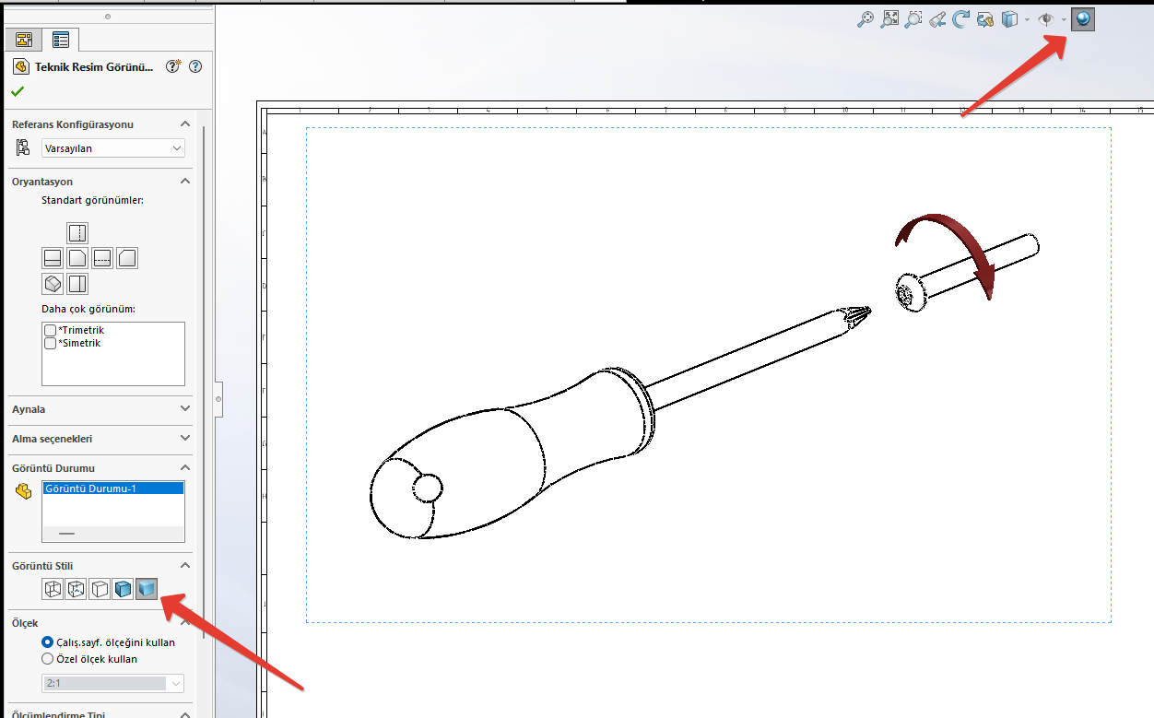Image resolution: width=1154 pixels, height=718 pixels.
Task: Set display style to Hidden Lines Removed
Action: tap(100, 589)
